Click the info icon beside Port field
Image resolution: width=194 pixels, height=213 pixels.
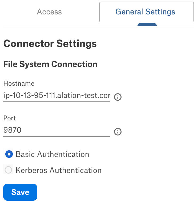click(x=118, y=132)
